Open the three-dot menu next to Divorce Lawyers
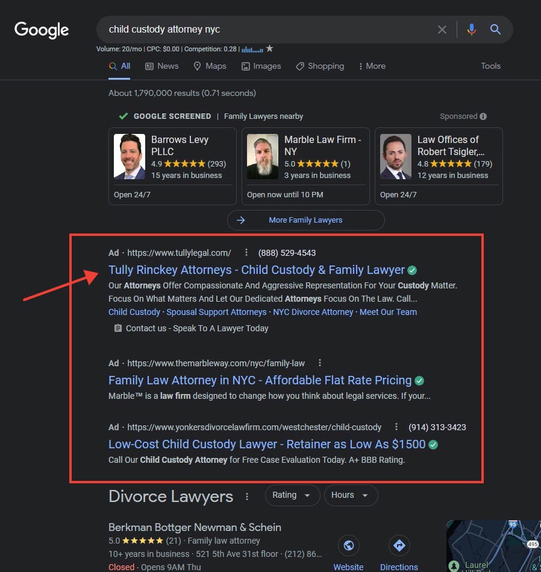 pyautogui.click(x=246, y=497)
